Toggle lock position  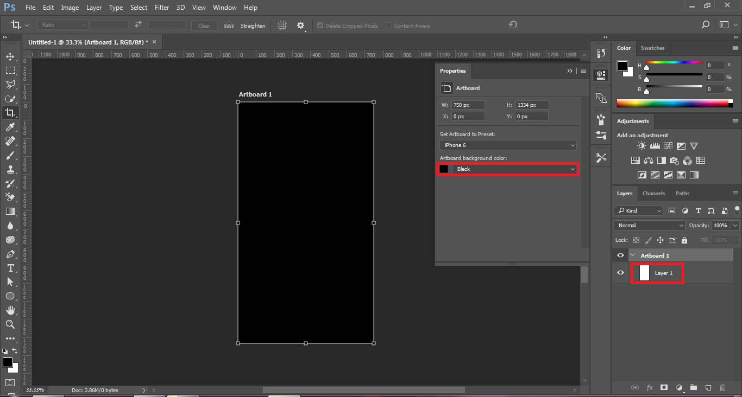660,240
